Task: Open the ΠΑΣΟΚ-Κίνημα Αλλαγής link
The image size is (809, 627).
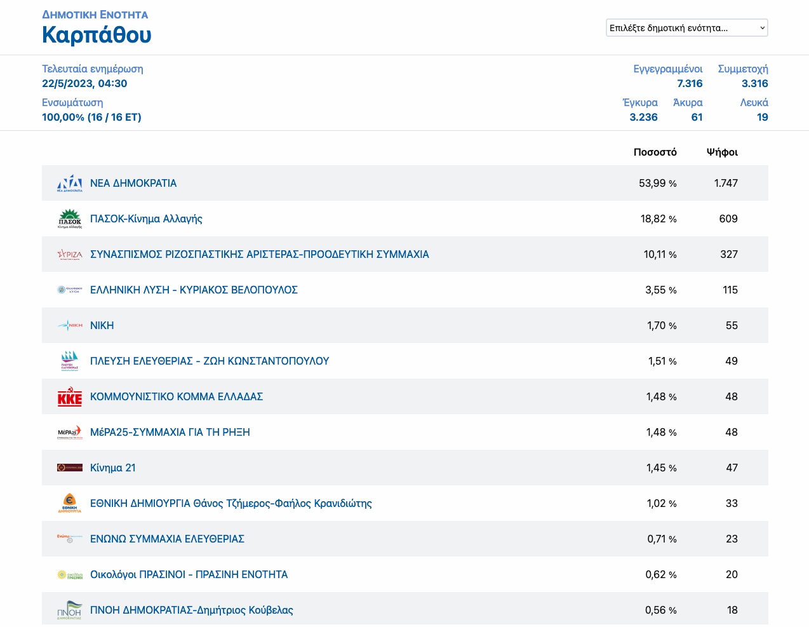Action: (x=146, y=219)
